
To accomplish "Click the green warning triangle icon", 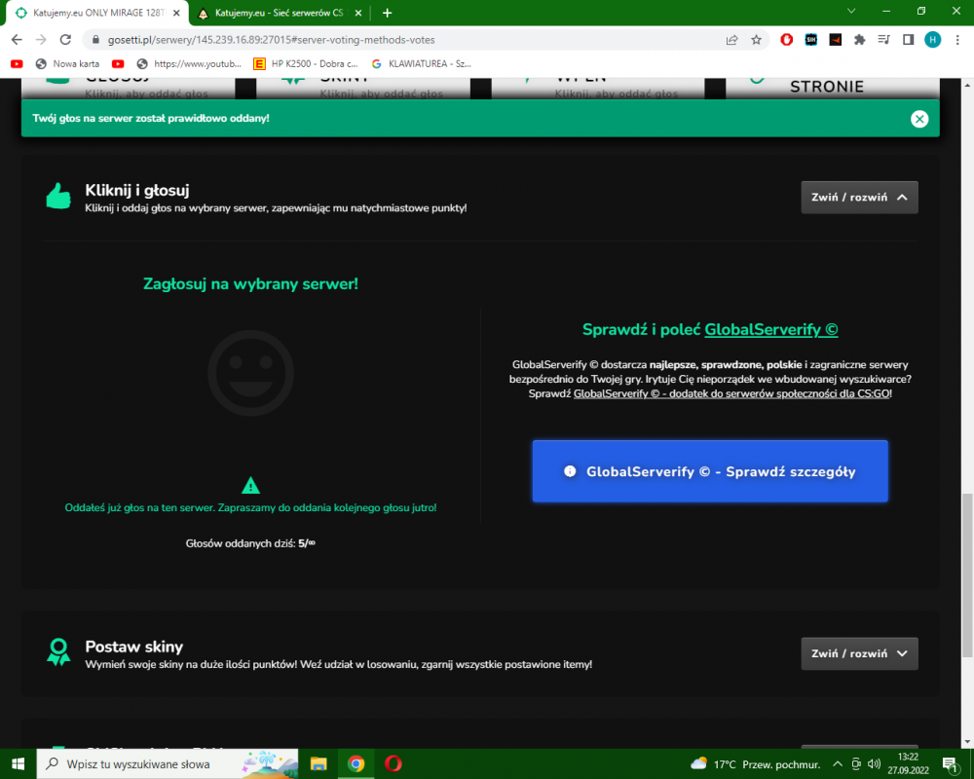I will pos(250,485).
